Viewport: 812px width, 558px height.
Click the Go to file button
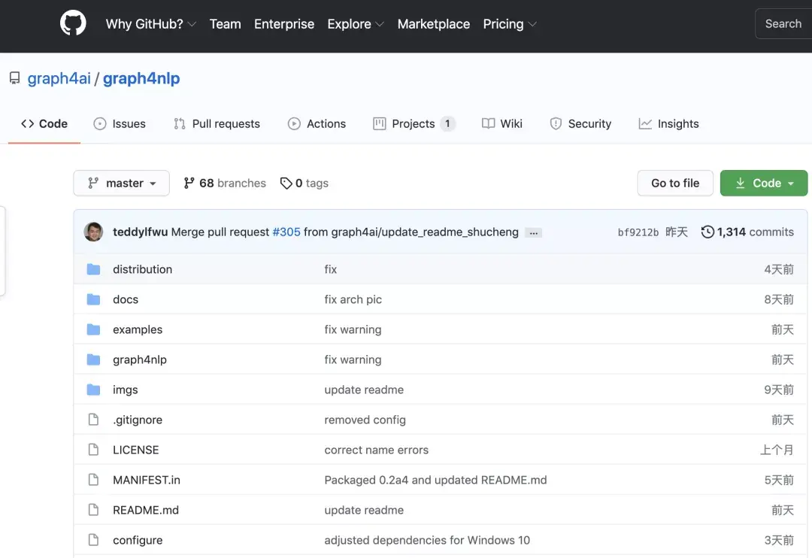(674, 183)
